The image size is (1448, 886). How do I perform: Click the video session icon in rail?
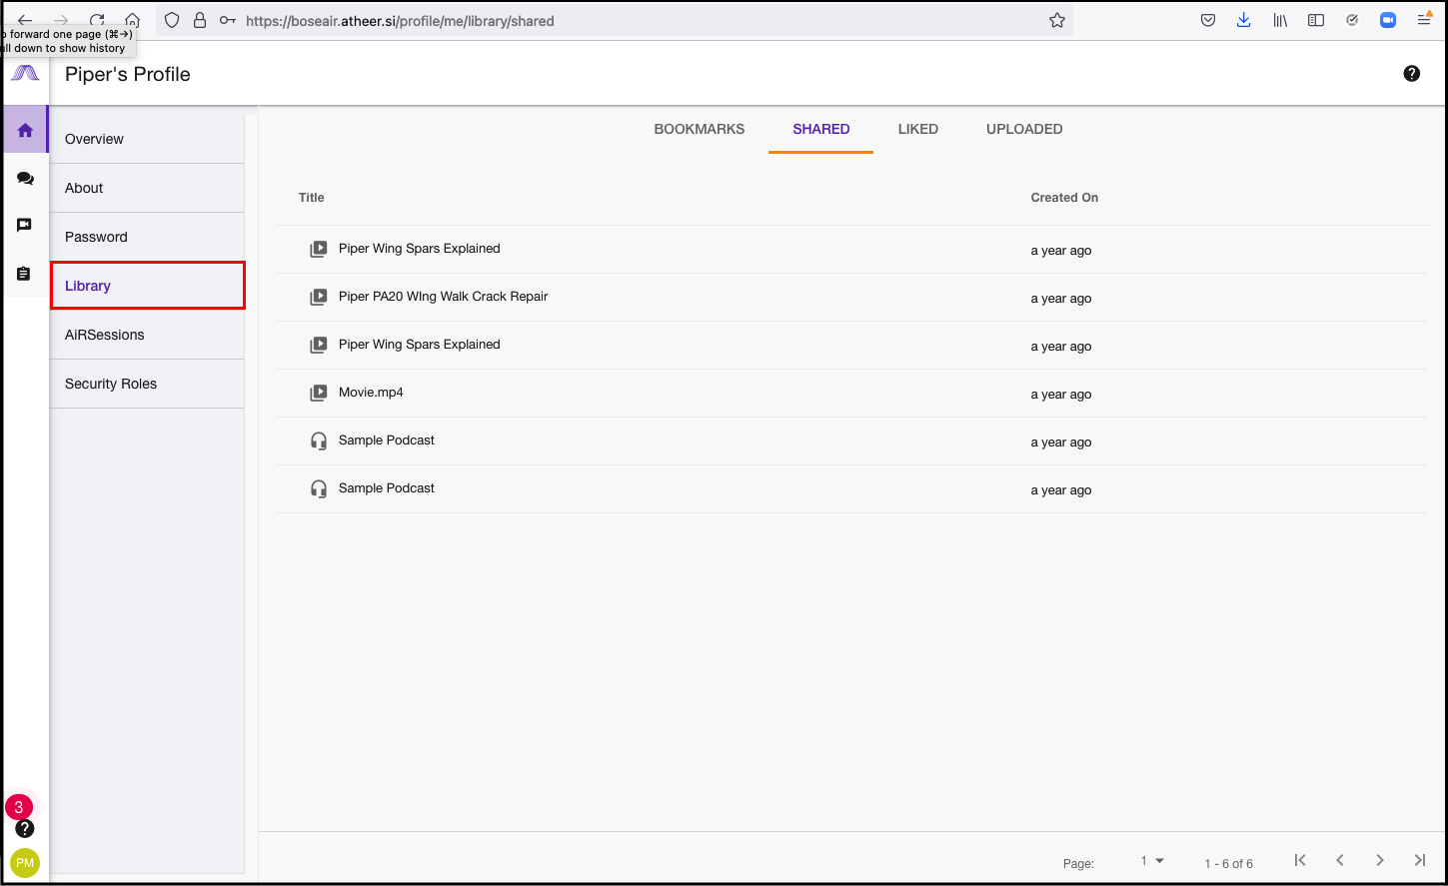click(x=25, y=225)
